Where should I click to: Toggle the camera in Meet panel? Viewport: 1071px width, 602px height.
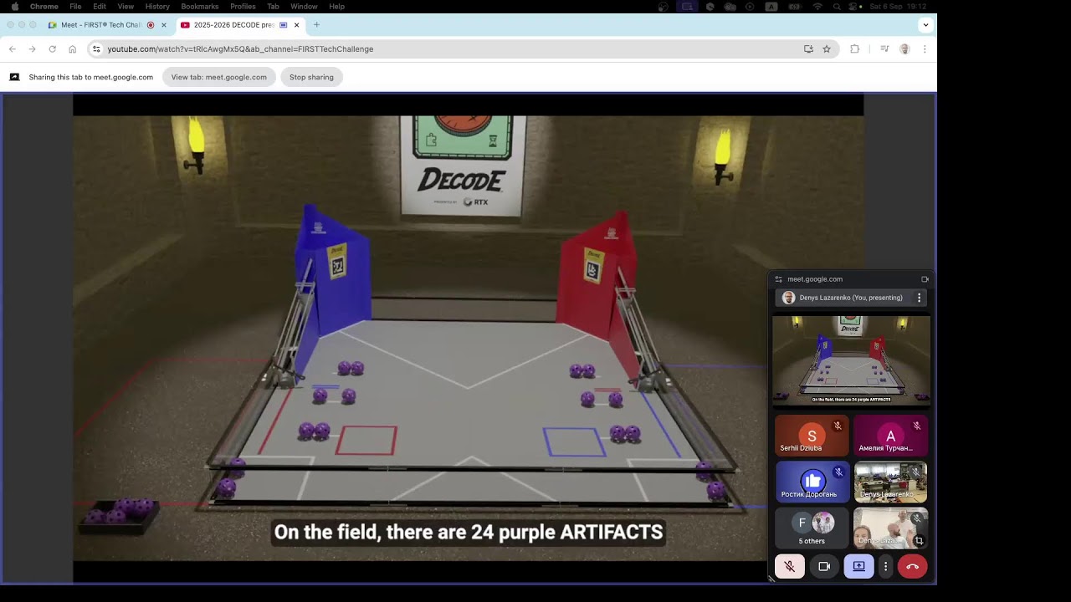pos(824,566)
